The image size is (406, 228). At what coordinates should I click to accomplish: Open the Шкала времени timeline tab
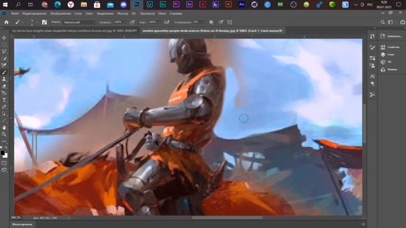(22, 224)
